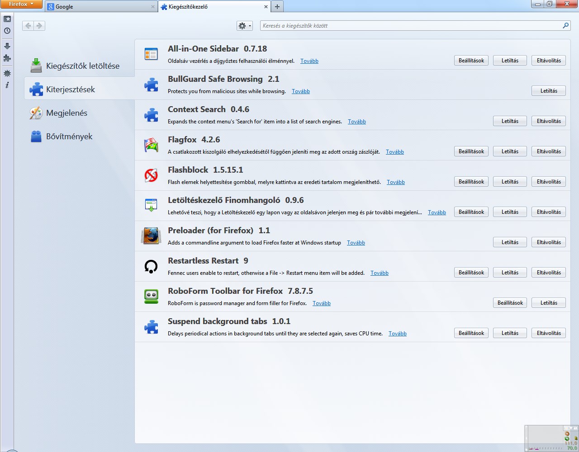
Task: Click the starburst icon in the sidebar strip
Action: point(7,73)
